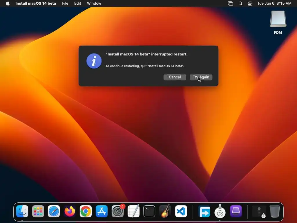Screen dimensions: 297x223
Task: Open the blue arrow app in Dock
Action: pyautogui.click(x=204, y=211)
